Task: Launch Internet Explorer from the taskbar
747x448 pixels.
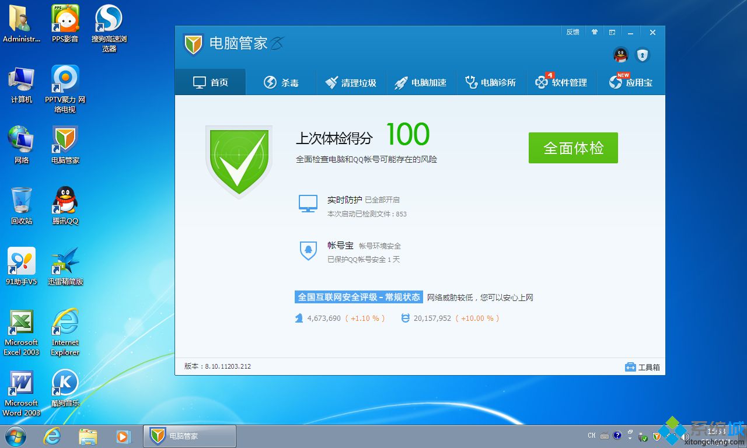Action: coord(53,436)
